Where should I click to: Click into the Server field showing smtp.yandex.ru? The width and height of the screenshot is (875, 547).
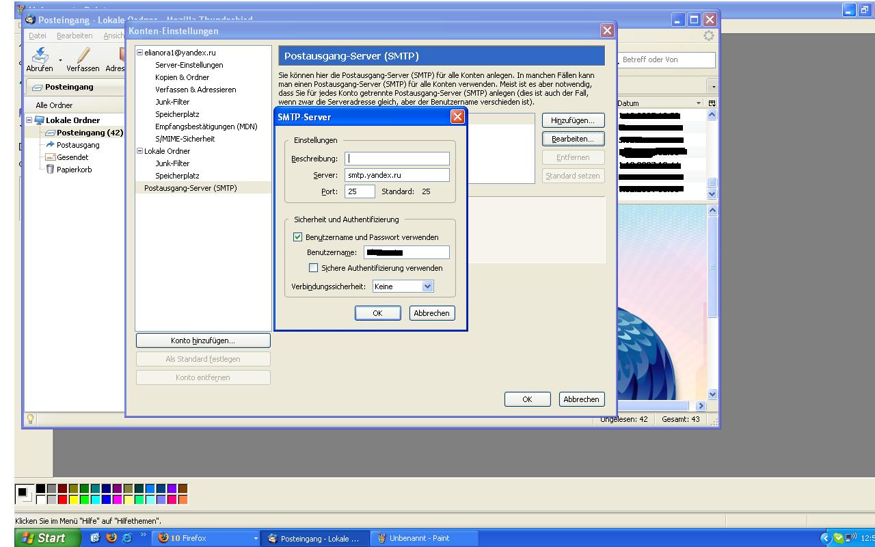point(397,175)
